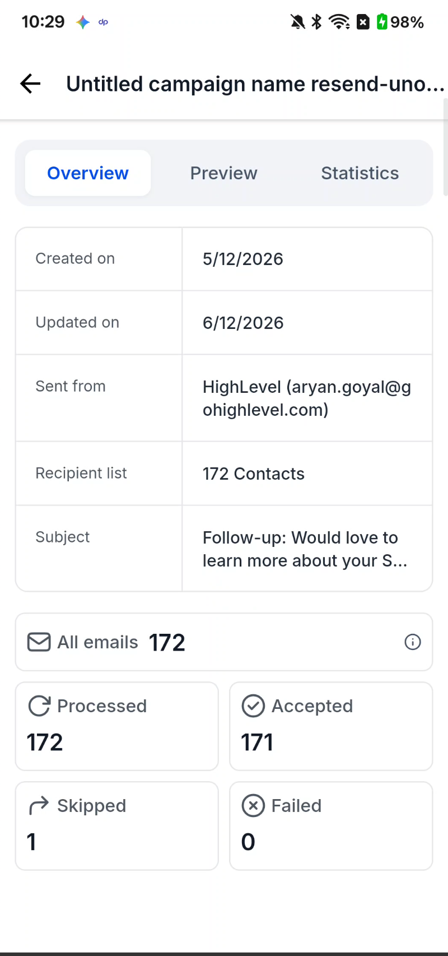Tap the Failed cross icon

tap(253, 806)
